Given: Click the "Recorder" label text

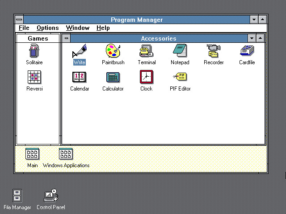Looking at the screenshot, I should click(x=214, y=62).
